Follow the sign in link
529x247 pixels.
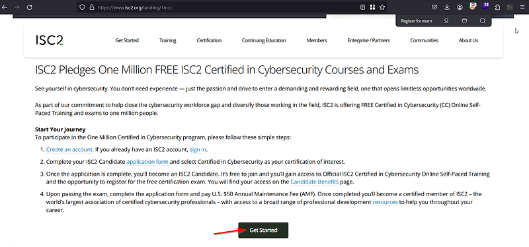198,149
